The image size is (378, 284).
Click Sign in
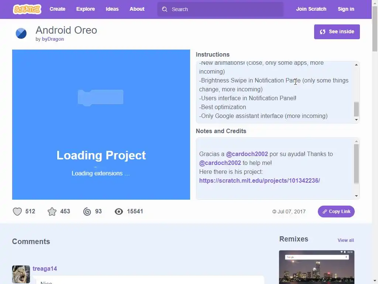[346, 9]
